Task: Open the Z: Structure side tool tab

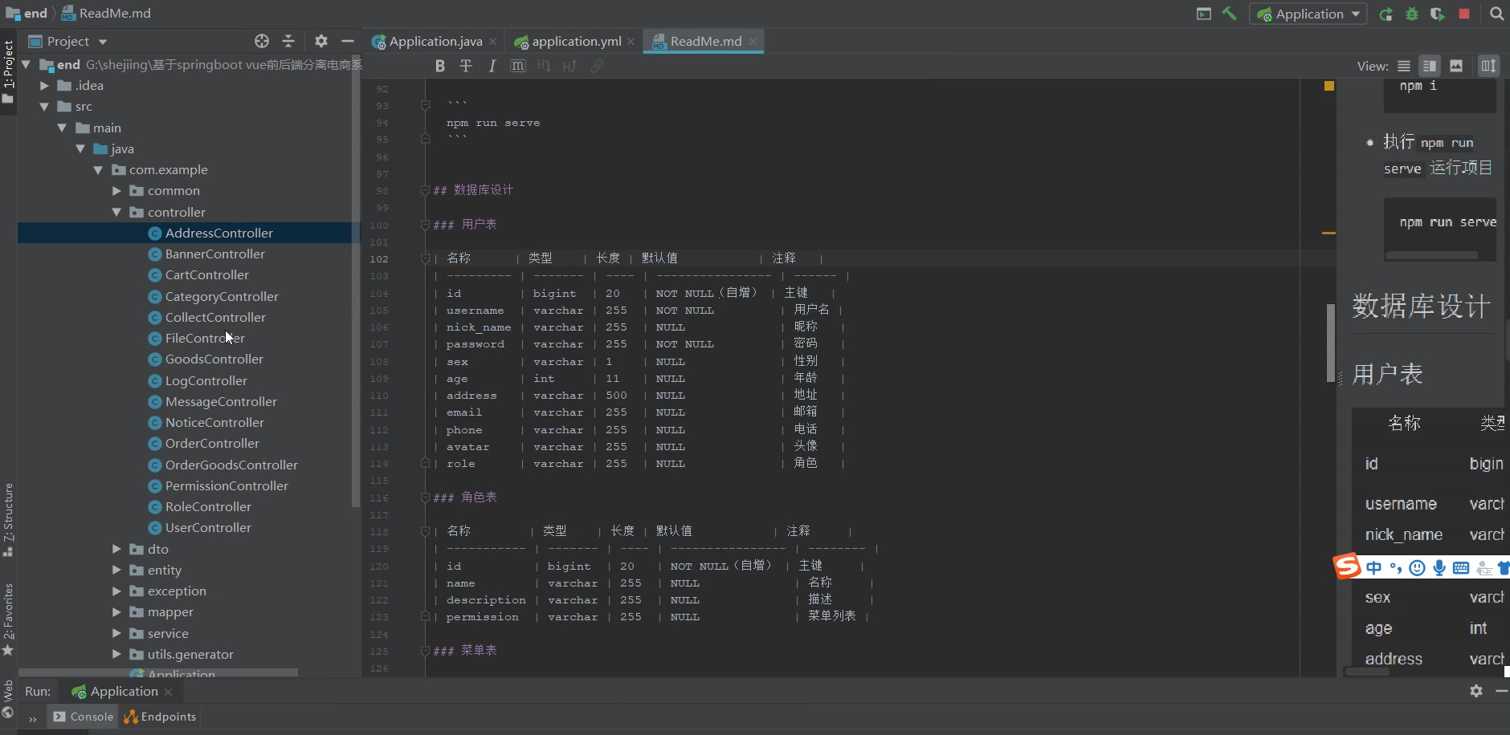Action: pos(8,519)
